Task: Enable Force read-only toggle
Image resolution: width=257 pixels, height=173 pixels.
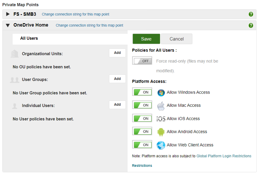Action: coord(142,61)
